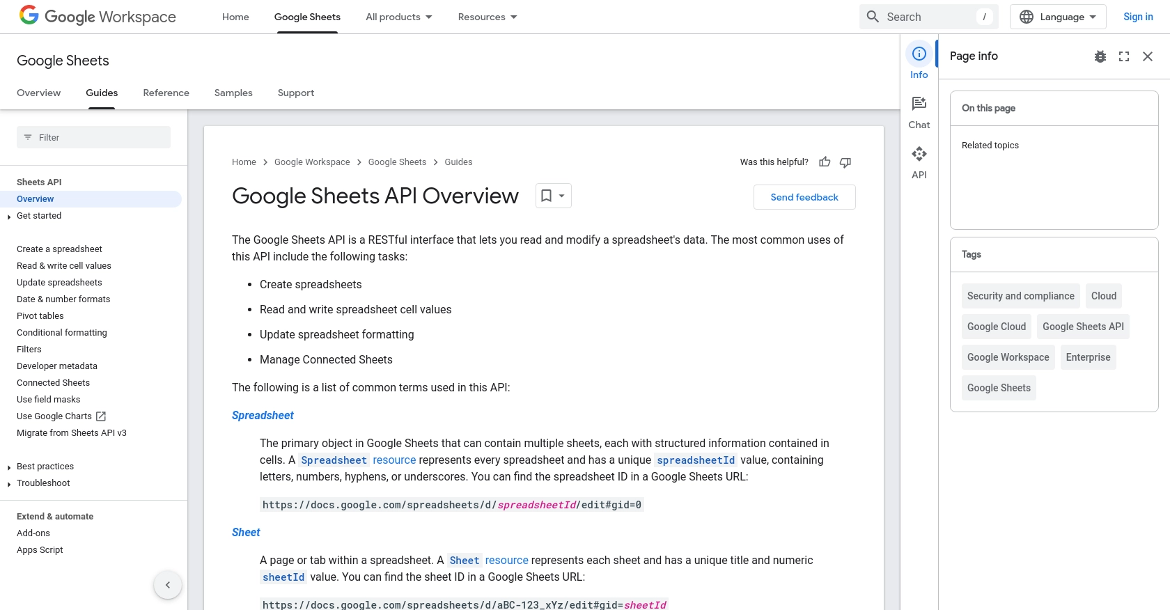Collapse the left navigation sidebar
Viewport: 1170px width, 610px height.
pos(168,585)
